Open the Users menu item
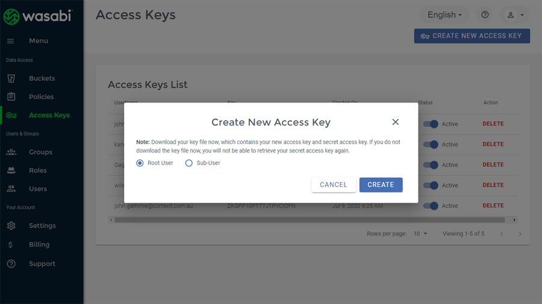542x304 pixels. 37,189
